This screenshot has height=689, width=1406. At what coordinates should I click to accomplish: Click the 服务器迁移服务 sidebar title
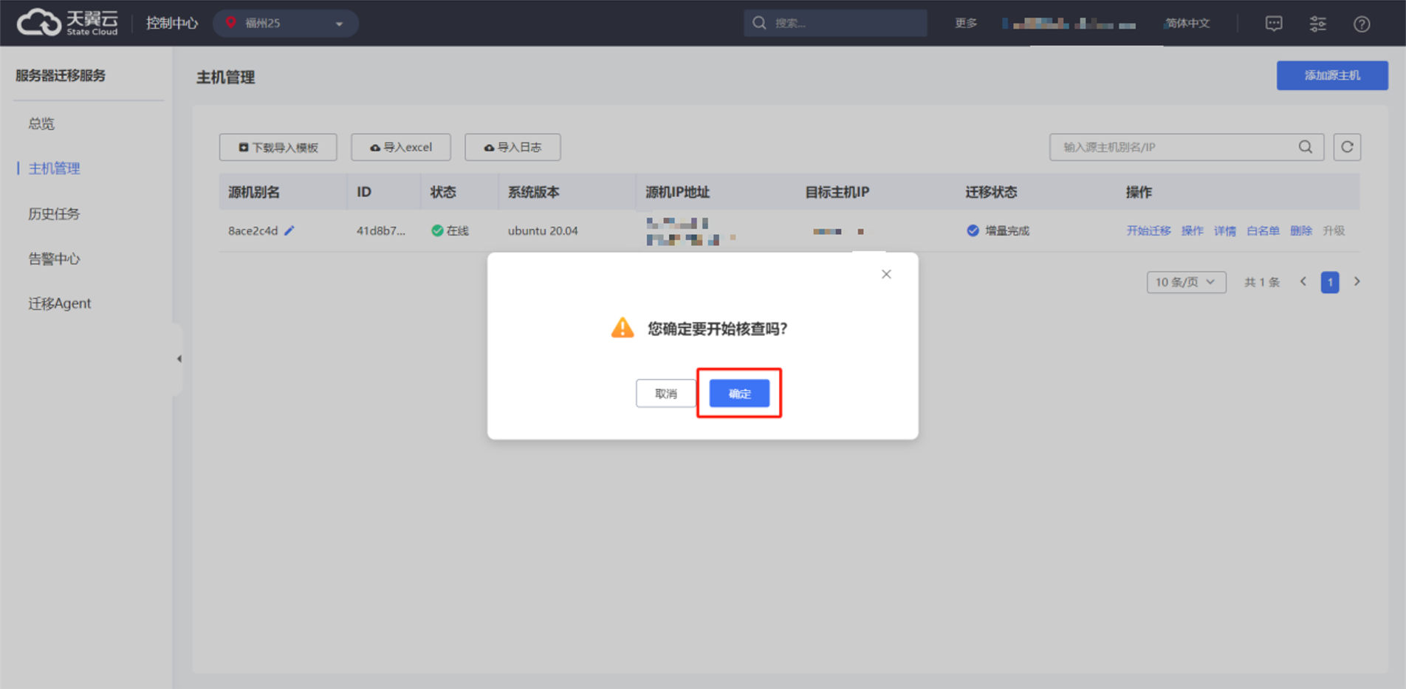[61, 75]
